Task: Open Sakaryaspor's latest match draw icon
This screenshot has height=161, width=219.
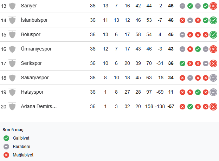Action: [213, 78]
